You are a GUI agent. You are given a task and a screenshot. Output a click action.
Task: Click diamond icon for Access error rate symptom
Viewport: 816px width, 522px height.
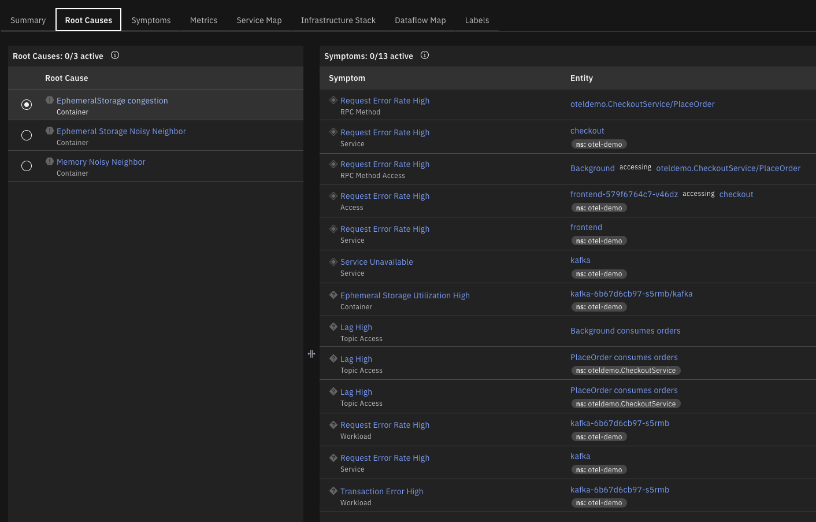[333, 195]
